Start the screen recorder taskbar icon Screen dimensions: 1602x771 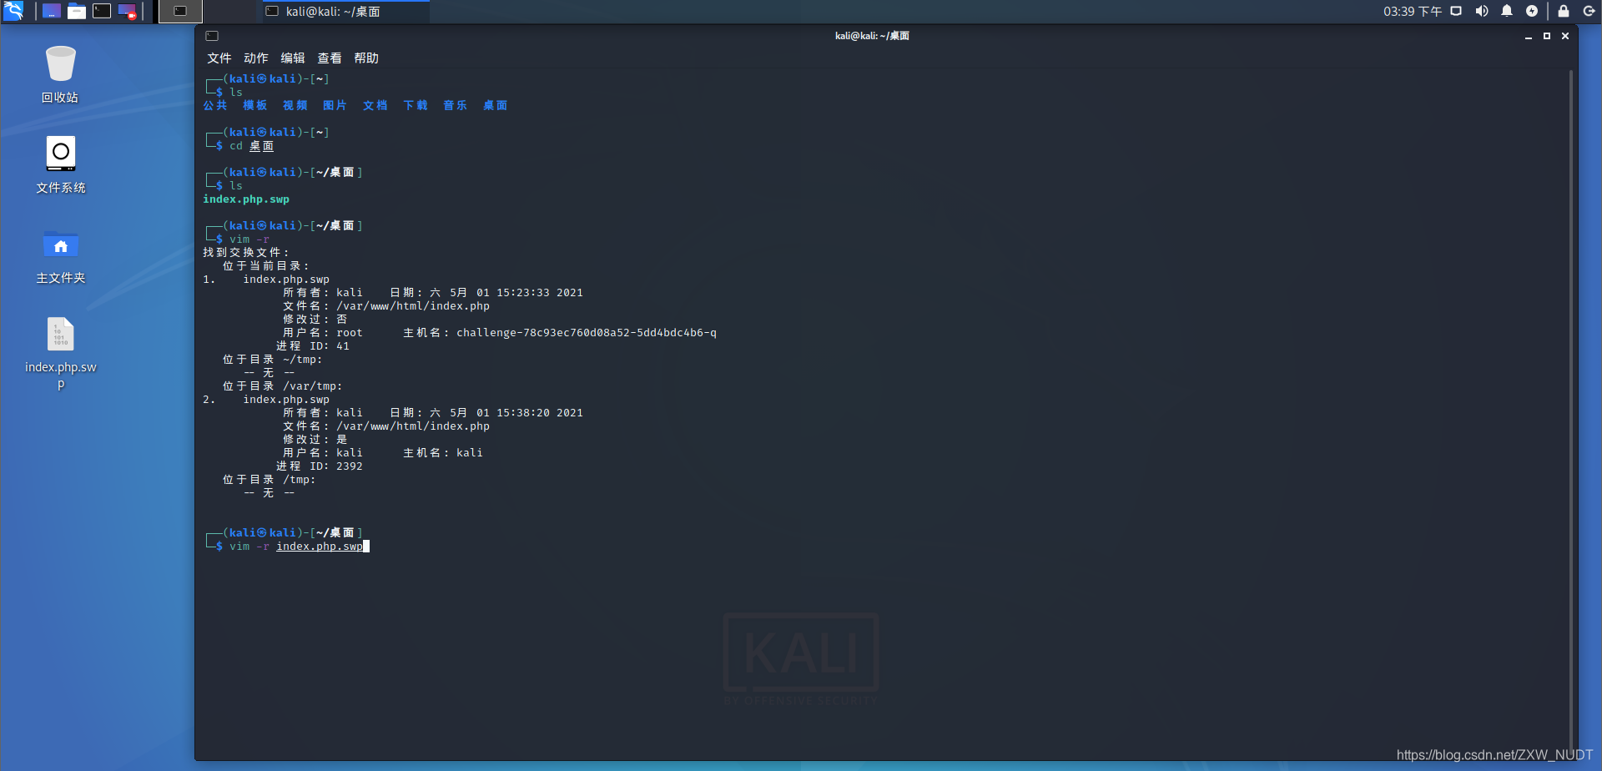pyautogui.click(x=127, y=11)
